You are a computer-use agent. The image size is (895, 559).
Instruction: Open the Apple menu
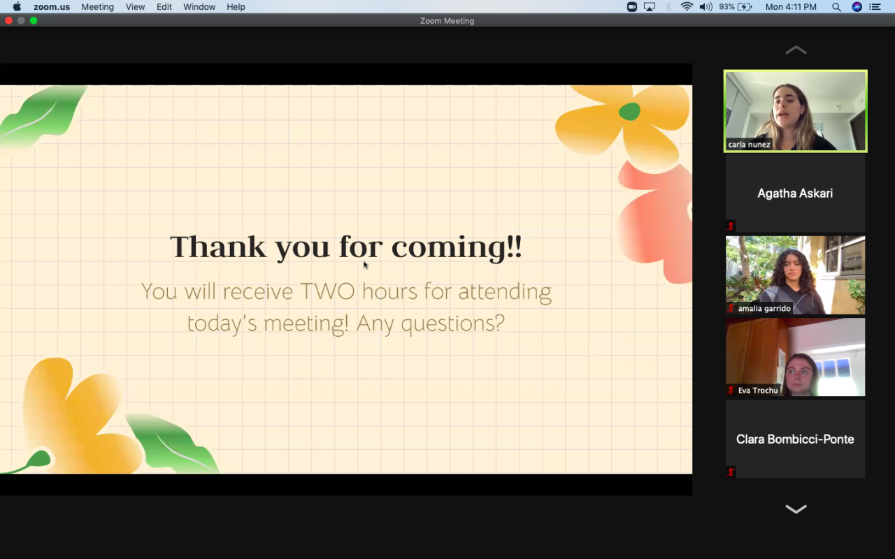point(17,7)
